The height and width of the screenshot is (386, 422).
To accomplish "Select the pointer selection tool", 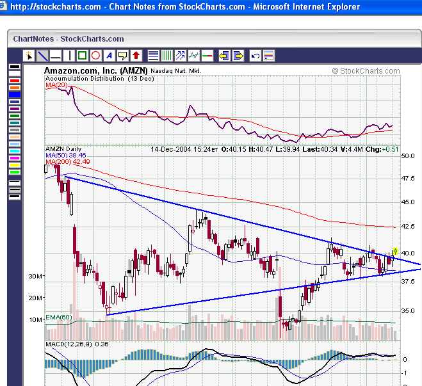I will [x=29, y=56].
